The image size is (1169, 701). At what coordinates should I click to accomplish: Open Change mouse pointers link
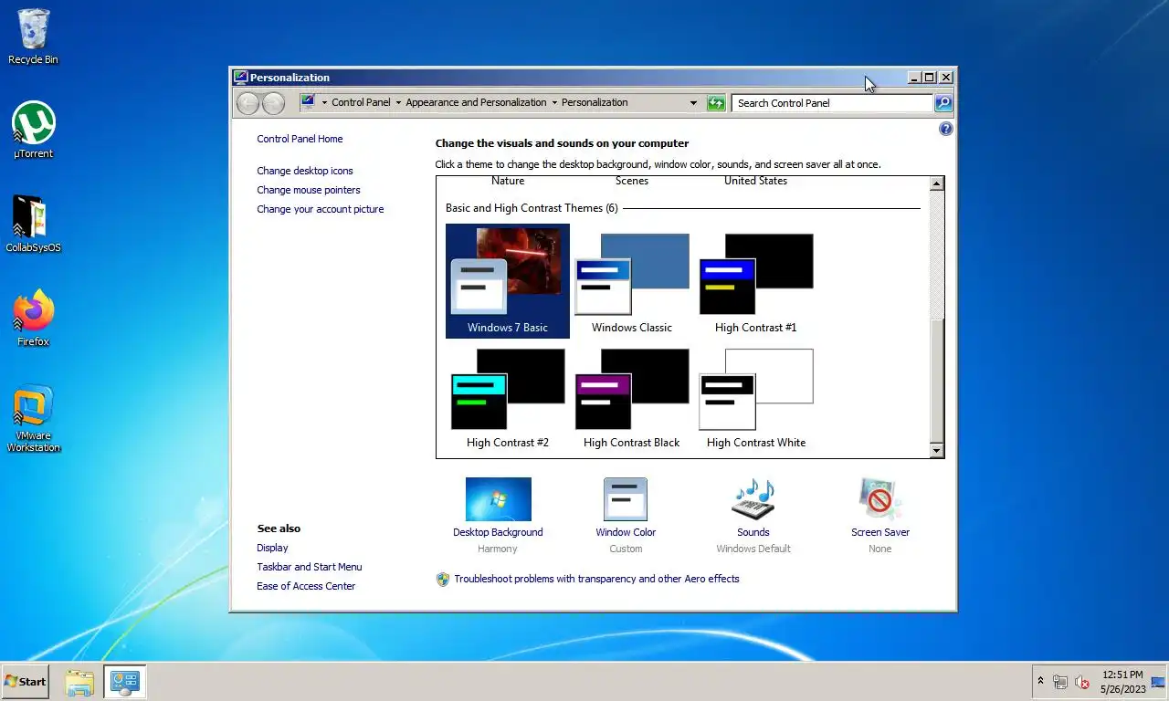click(309, 190)
